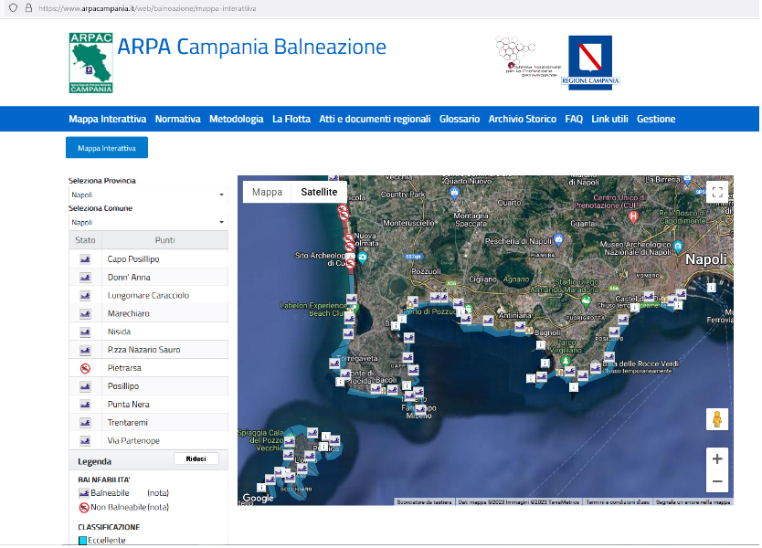Viewport: 762px width, 548px height.
Task: Zoom in the map with plus
Action: (717, 459)
